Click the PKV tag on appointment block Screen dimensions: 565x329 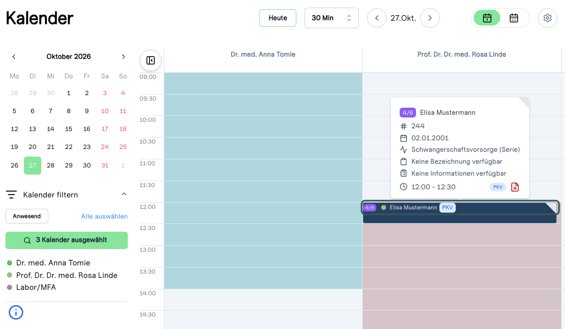(x=447, y=208)
